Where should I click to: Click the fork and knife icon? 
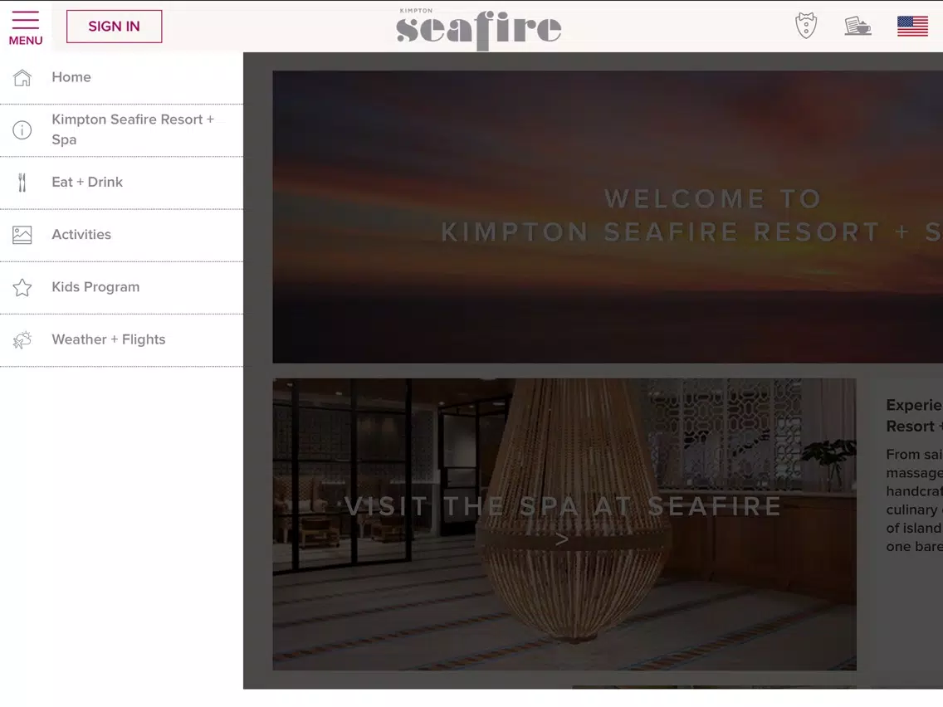[x=22, y=183]
